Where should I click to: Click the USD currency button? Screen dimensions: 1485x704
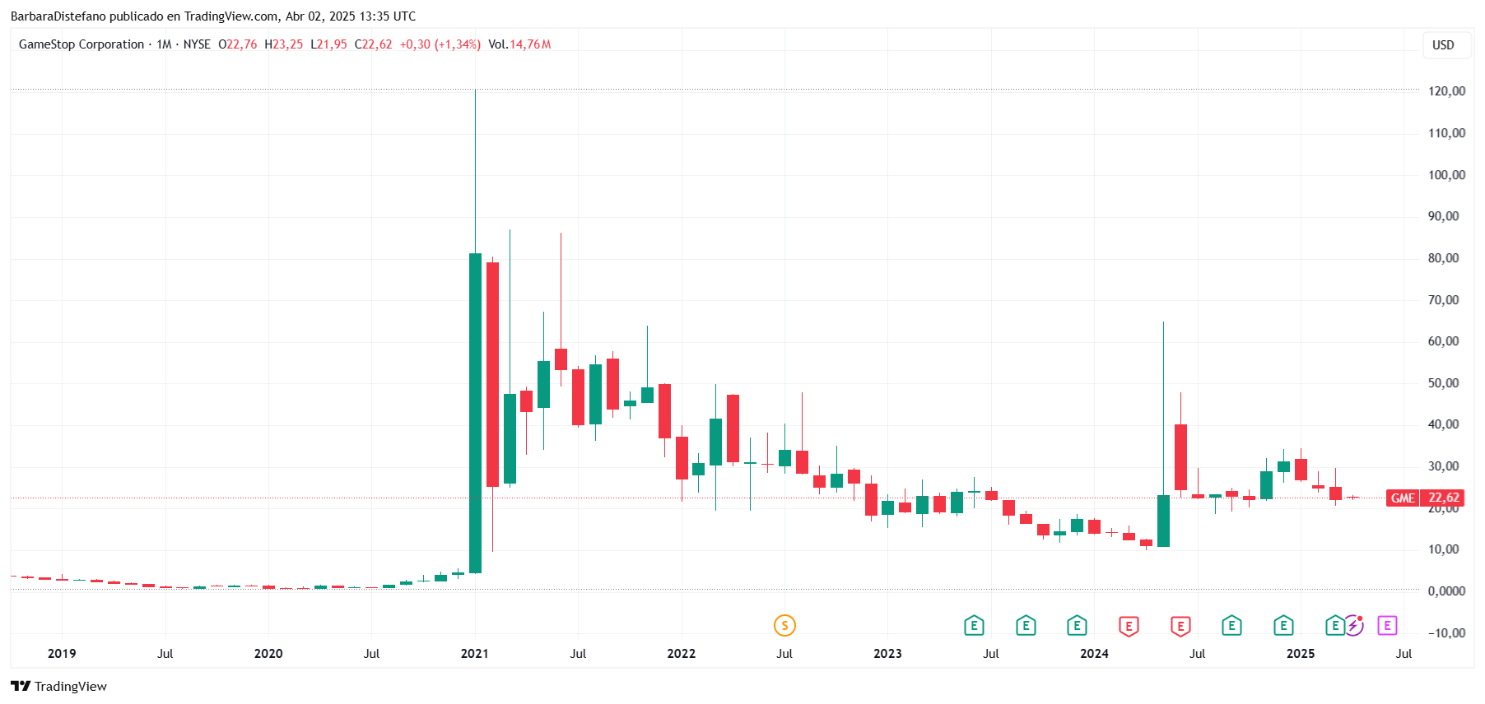(1443, 45)
